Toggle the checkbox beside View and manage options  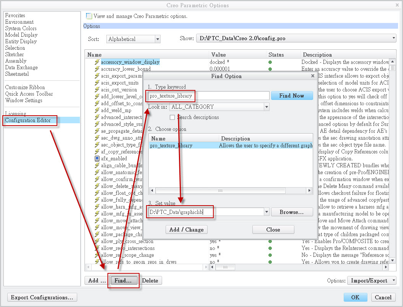[89, 16]
